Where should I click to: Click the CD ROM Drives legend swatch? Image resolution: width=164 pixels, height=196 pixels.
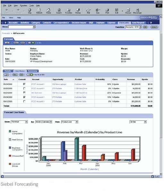(10, 164)
